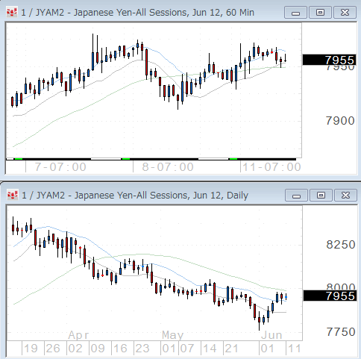361x359 pixels.
Task: Minimize the Daily chart window
Action: pos(296,196)
